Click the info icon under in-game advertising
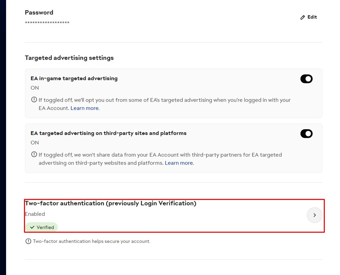Viewport: 340px width, 275px height. tap(34, 100)
